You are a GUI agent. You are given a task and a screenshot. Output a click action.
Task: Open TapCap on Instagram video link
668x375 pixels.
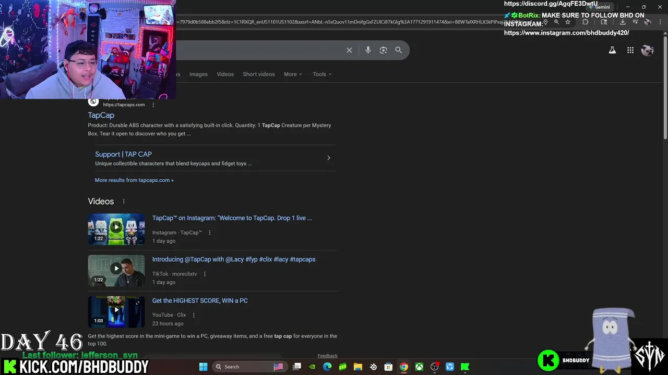(x=232, y=218)
